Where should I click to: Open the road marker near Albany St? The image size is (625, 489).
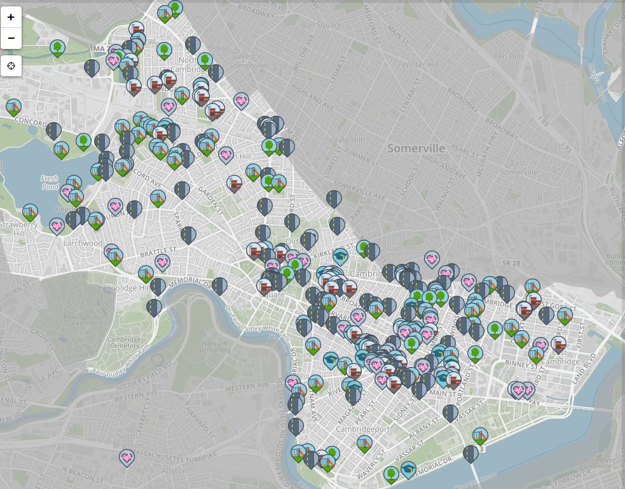pos(450,413)
